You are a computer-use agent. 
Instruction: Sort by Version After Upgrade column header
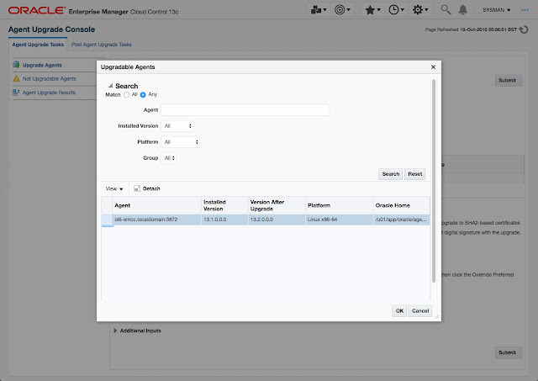[x=277, y=205]
